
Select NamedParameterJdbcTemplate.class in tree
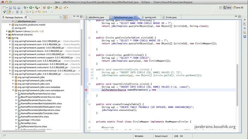pyautogui.click(x=40, y=113)
